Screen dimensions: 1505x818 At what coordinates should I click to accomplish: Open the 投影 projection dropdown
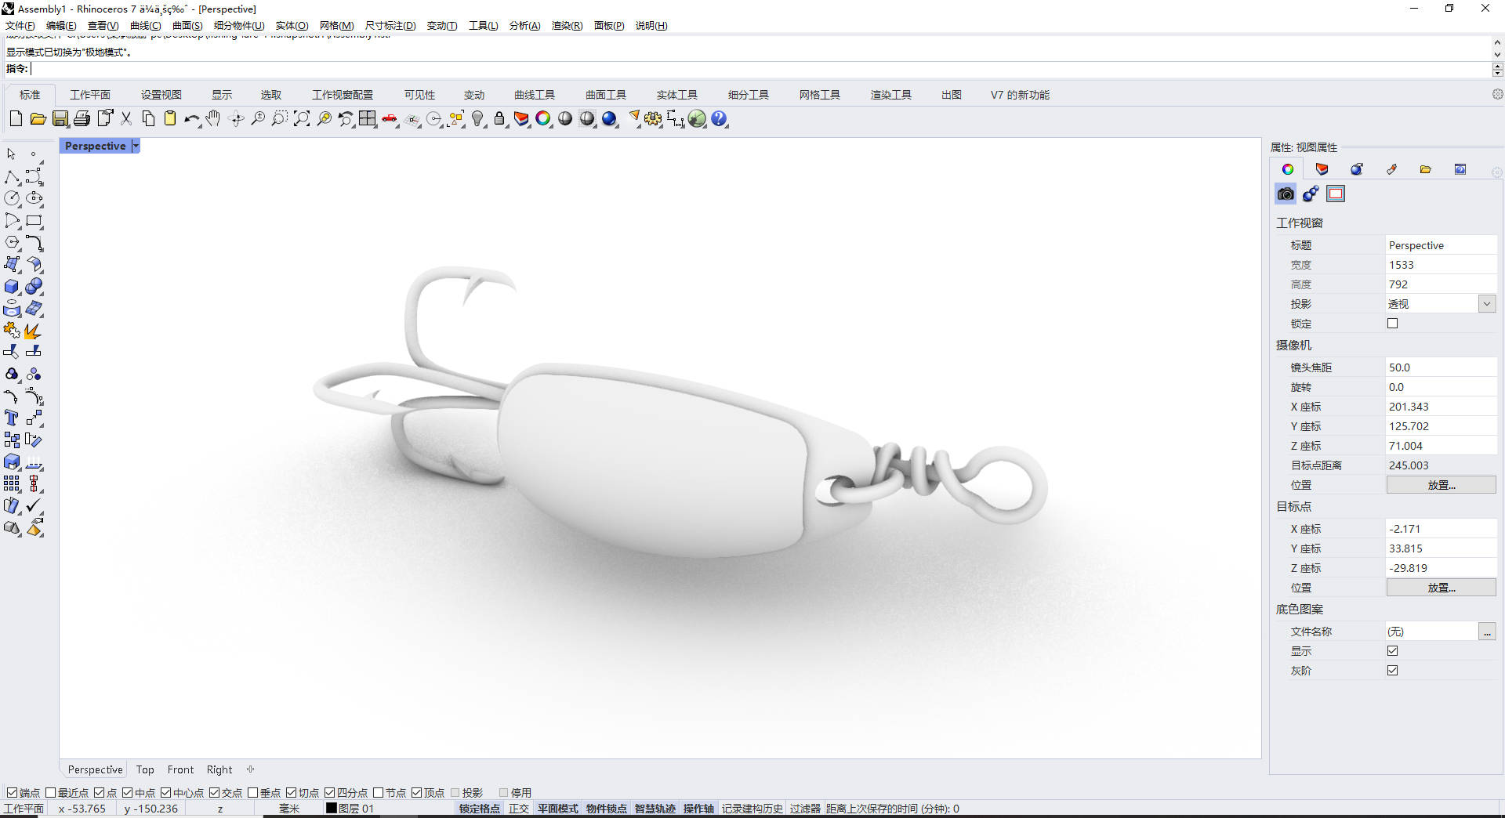[x=1487, y=304]
